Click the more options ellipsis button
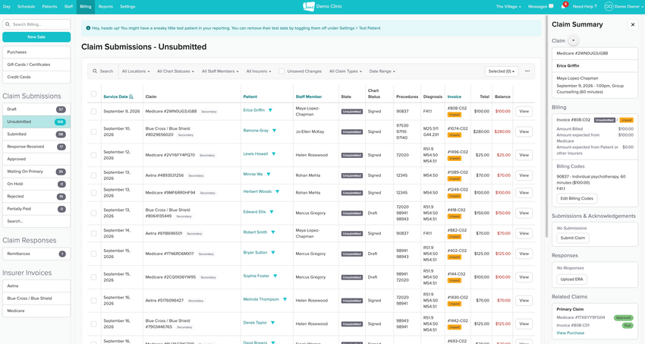 [527, 71]
